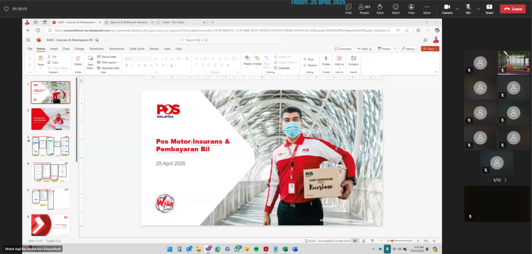Open the Windows Start menu
This screenshot has width=532, height=254.
coord(170,249)
